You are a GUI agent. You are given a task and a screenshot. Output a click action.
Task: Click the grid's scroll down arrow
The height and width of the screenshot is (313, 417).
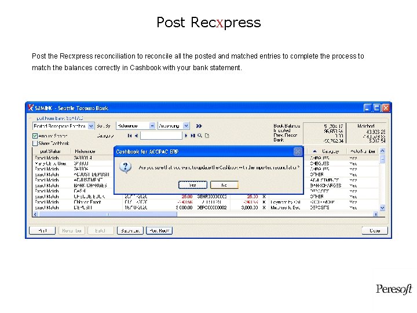point(382,208)
